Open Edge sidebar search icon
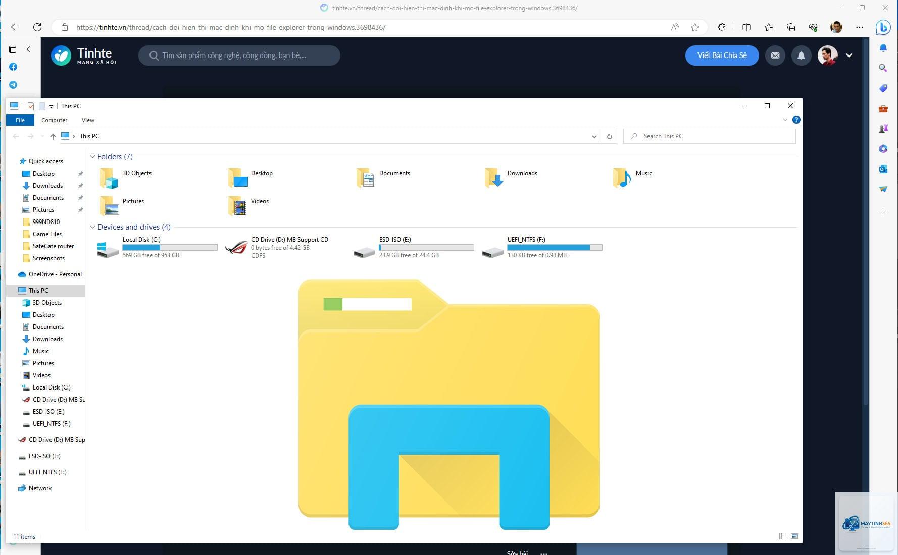The height and width of the screenshot is (555, 898). tap(883, 68)
